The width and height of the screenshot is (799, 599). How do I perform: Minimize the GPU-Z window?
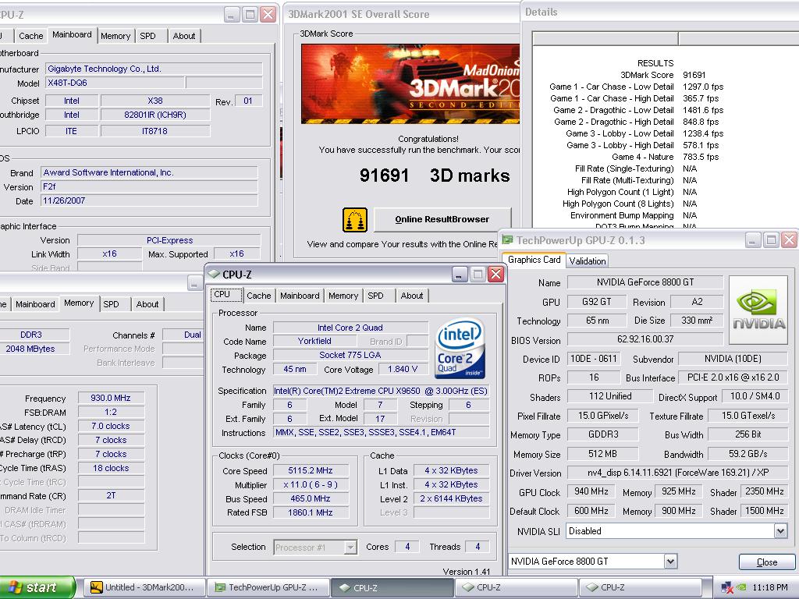coord(753,240)
